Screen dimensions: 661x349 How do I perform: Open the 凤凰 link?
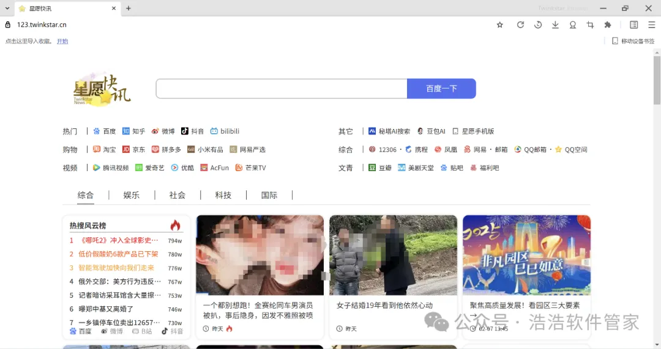(x=446, y=150)
